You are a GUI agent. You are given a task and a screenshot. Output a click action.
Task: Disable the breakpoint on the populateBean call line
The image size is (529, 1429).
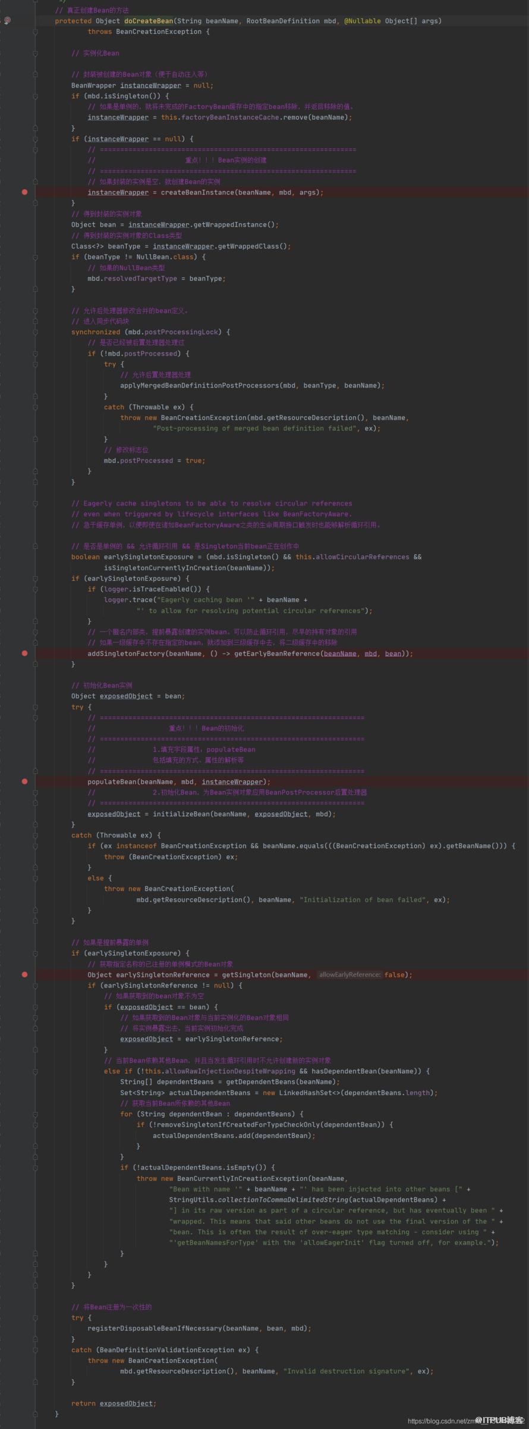click(24, 781)
